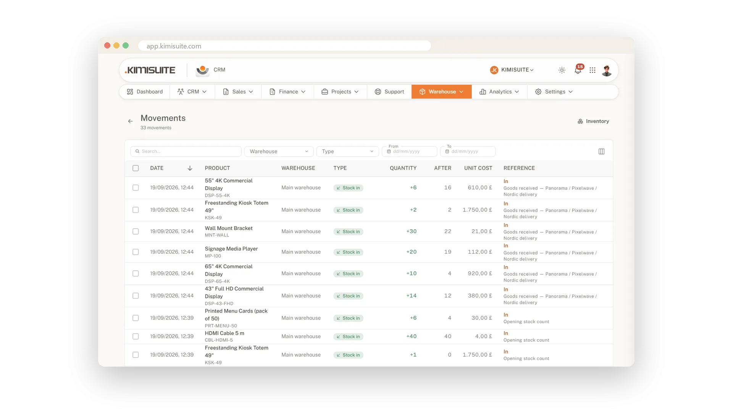Click the sort arrow in Date column
This screenshot has width=733, height=412.
click(190, 168)
